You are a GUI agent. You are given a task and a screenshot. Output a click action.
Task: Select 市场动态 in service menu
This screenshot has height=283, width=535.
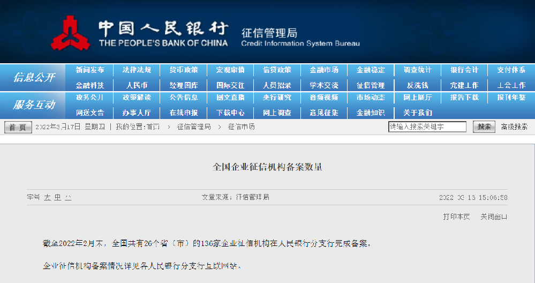(371, 98)
